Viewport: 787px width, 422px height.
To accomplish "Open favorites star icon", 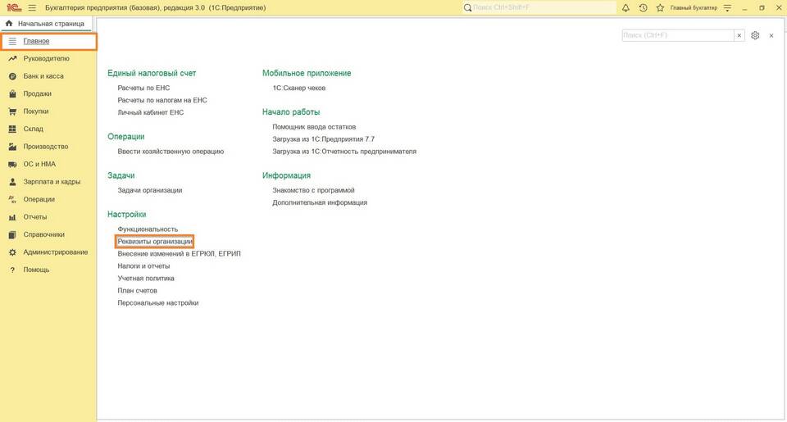I will coord(659,7).
